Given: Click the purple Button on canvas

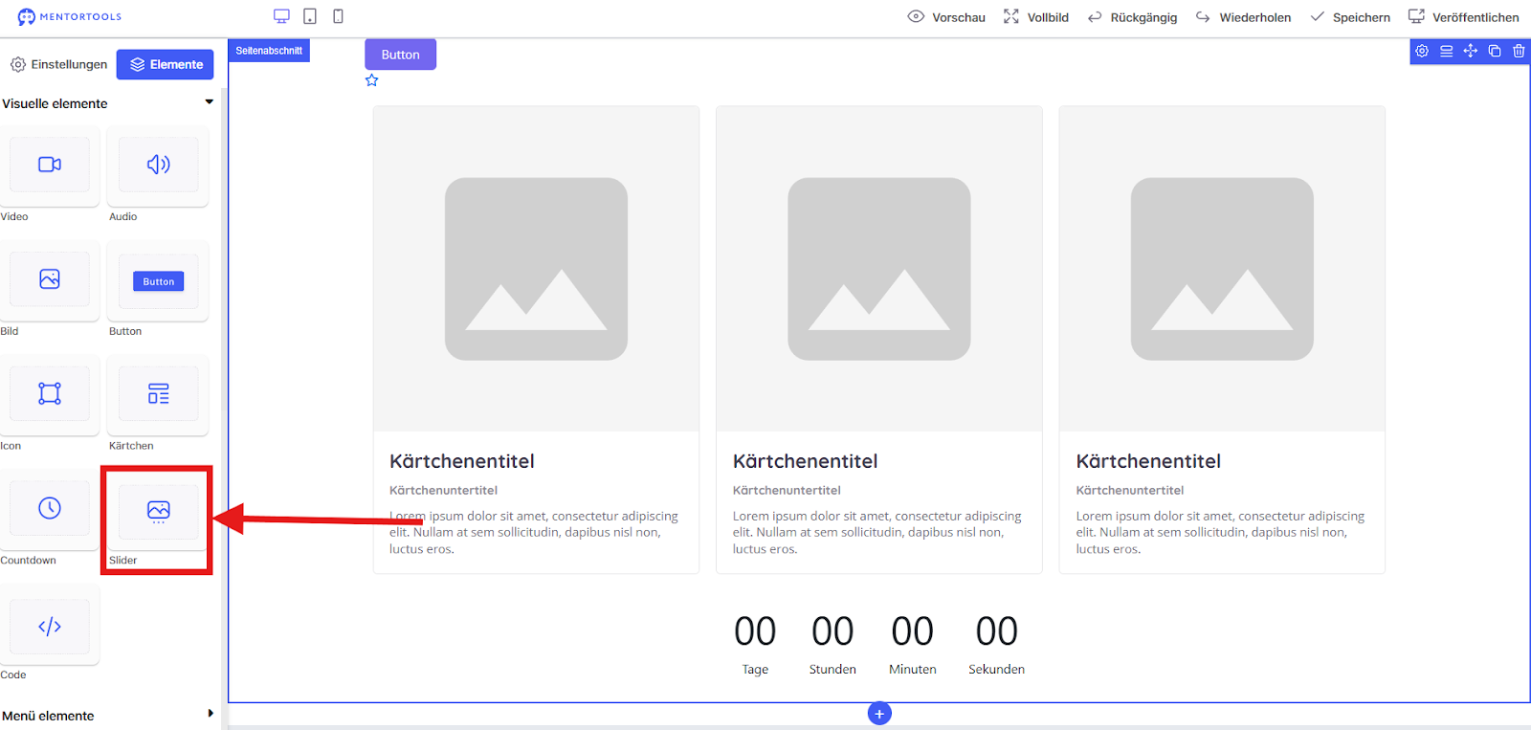Looking at the screenshot, I should pos(400,55).
